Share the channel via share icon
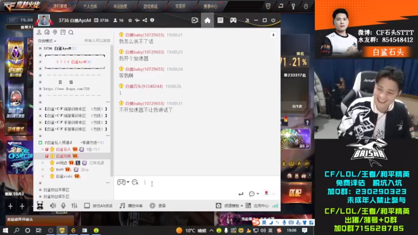 pyautogui.click(x=145, y=20)
